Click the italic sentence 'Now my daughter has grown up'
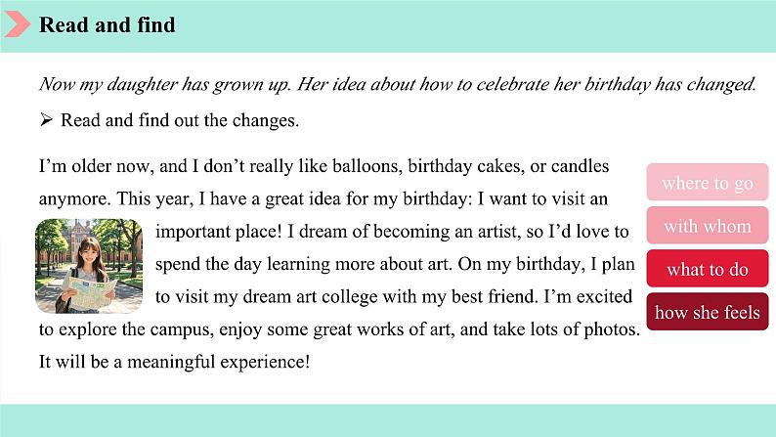The image size is (776, 437). coord(164,84)
